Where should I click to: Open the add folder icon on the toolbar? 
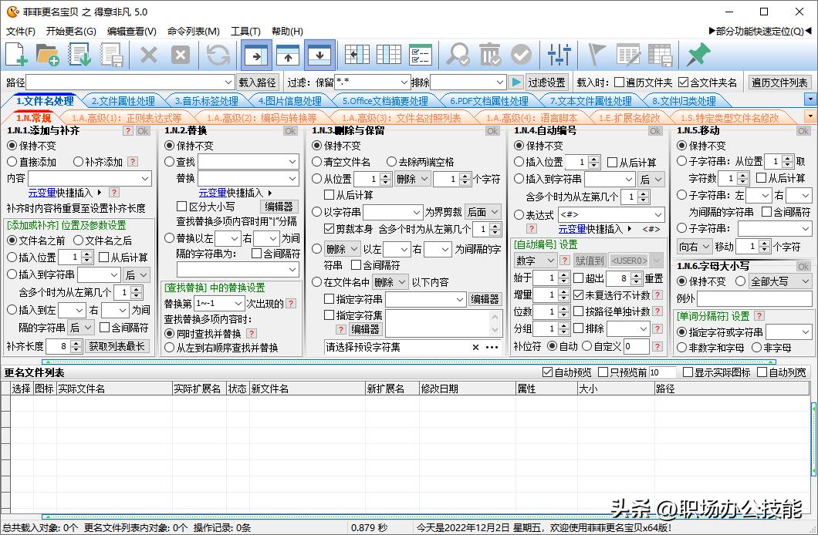48,55
